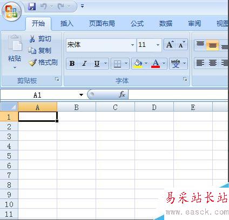The height and width of the screenshot is (220, 229).
Task: Click cell D6 in the grid
Action: click(x=154, y=166)
